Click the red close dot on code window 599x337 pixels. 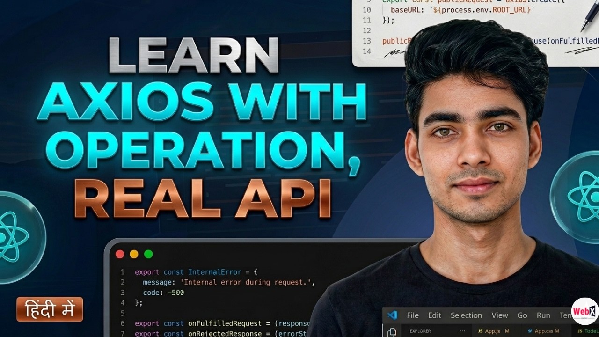click(120, 254)
